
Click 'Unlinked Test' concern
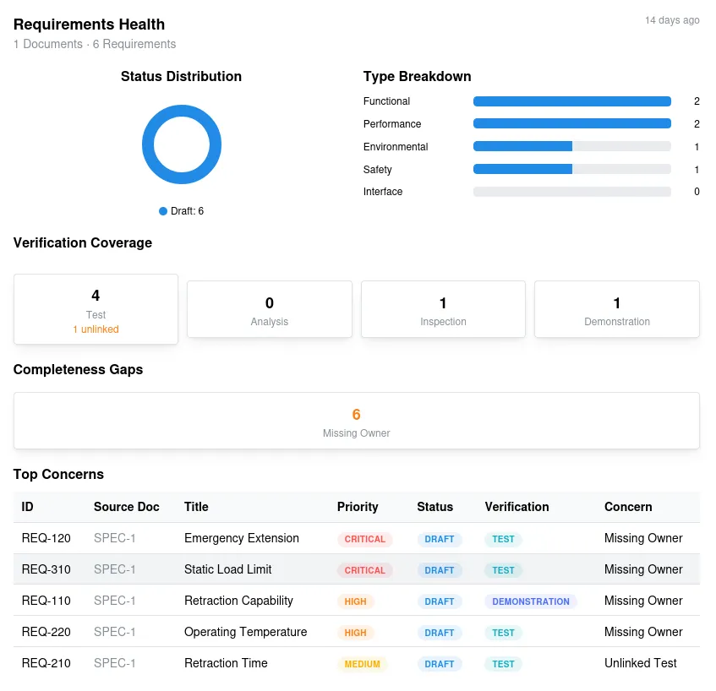(x=641, y=663)
